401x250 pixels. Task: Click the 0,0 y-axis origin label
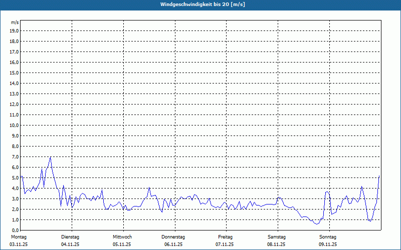click(x=15, y=230)
